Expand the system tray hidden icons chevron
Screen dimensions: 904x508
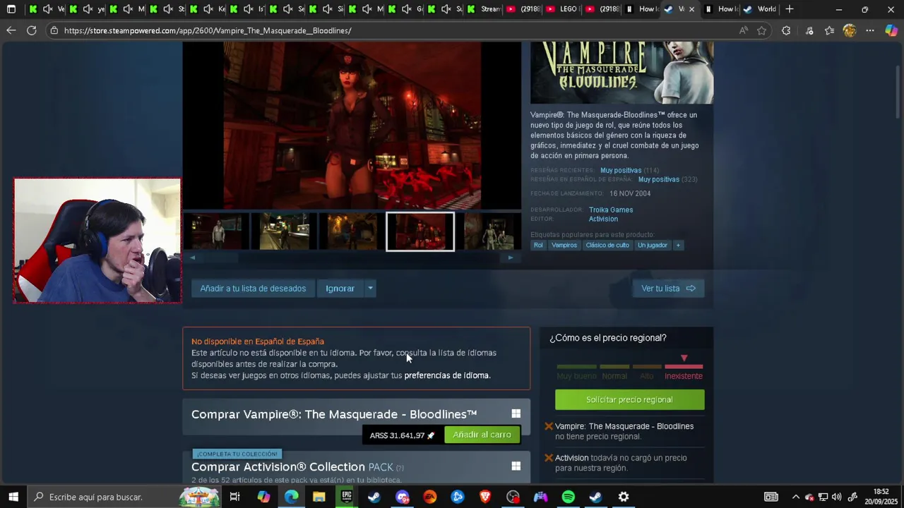[796, 497]
